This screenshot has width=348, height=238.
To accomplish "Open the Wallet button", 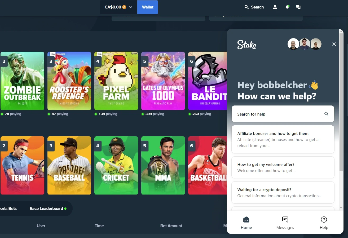I will [x=148, y=7].
